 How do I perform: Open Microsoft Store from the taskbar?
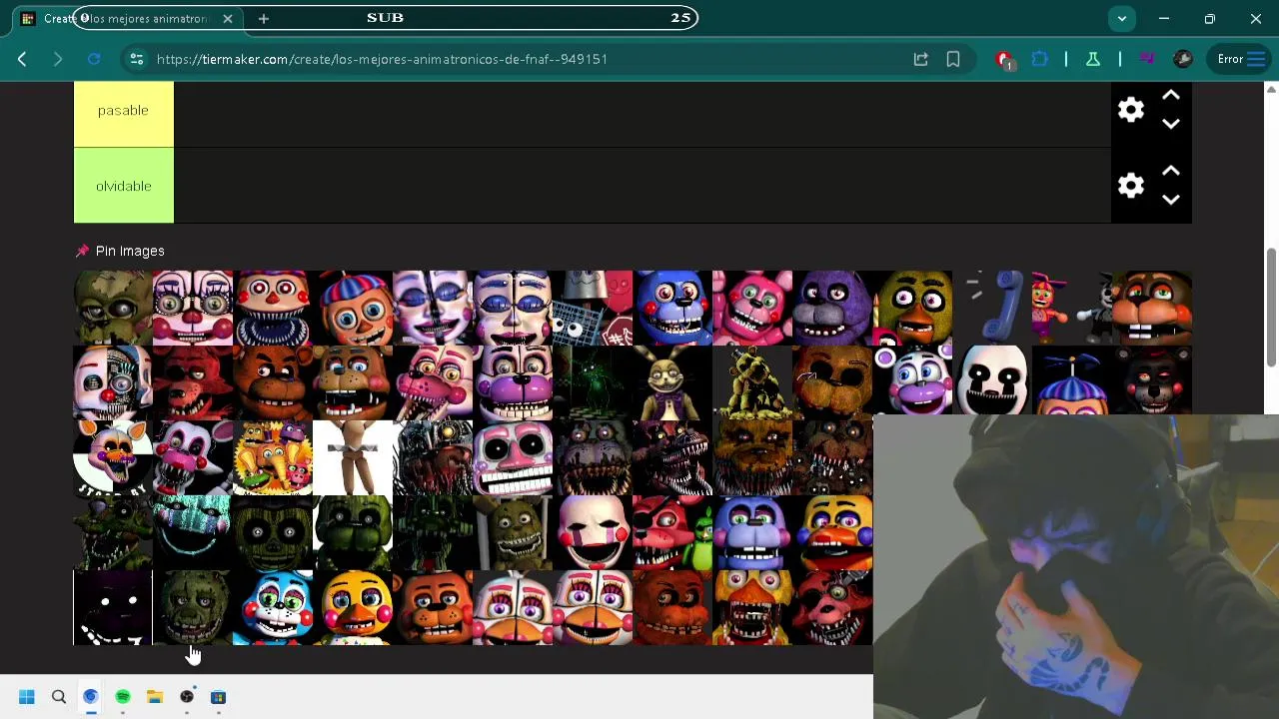219,697
